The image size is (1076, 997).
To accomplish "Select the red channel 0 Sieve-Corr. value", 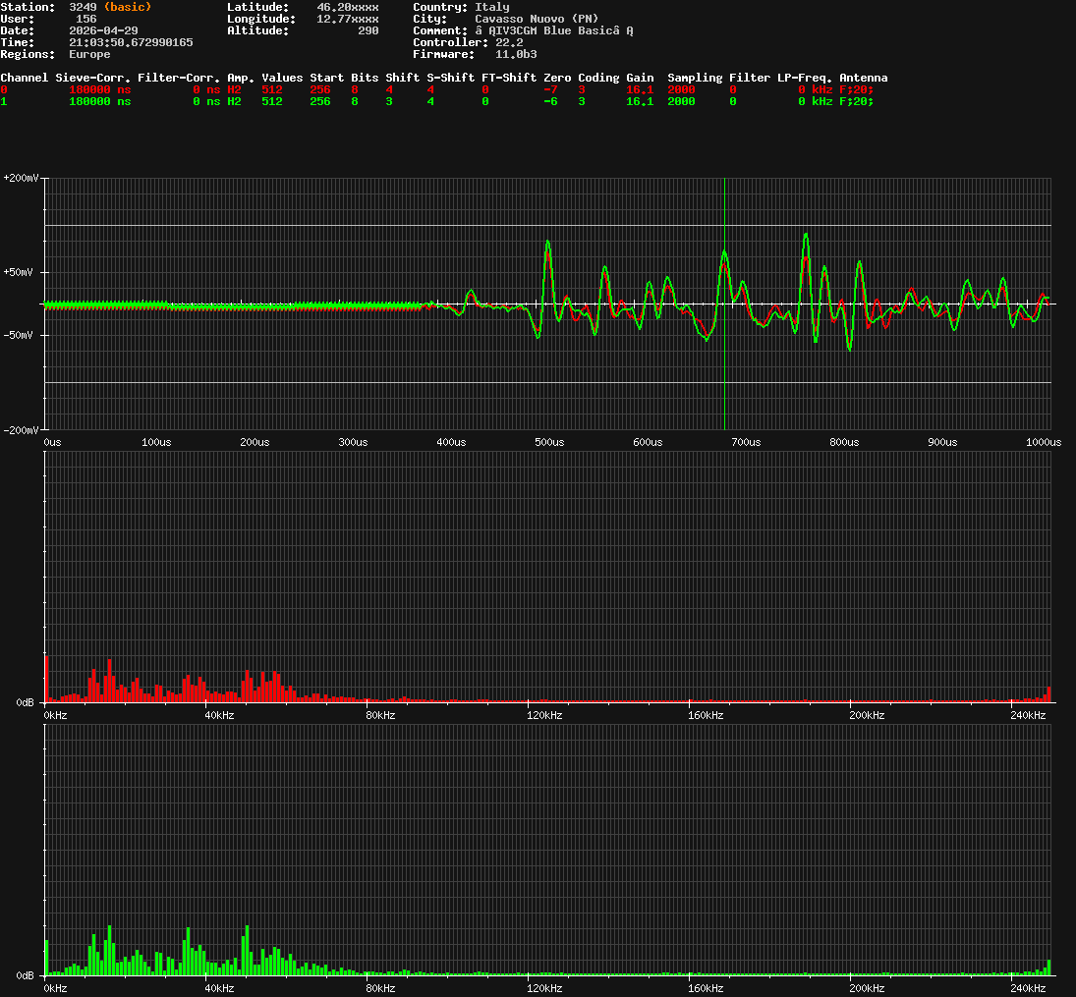I will 99,89.
